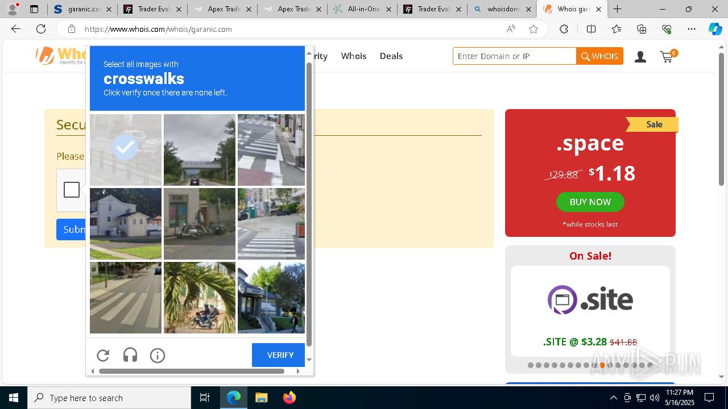Switch to All-in-One tab

pos(362,9)
